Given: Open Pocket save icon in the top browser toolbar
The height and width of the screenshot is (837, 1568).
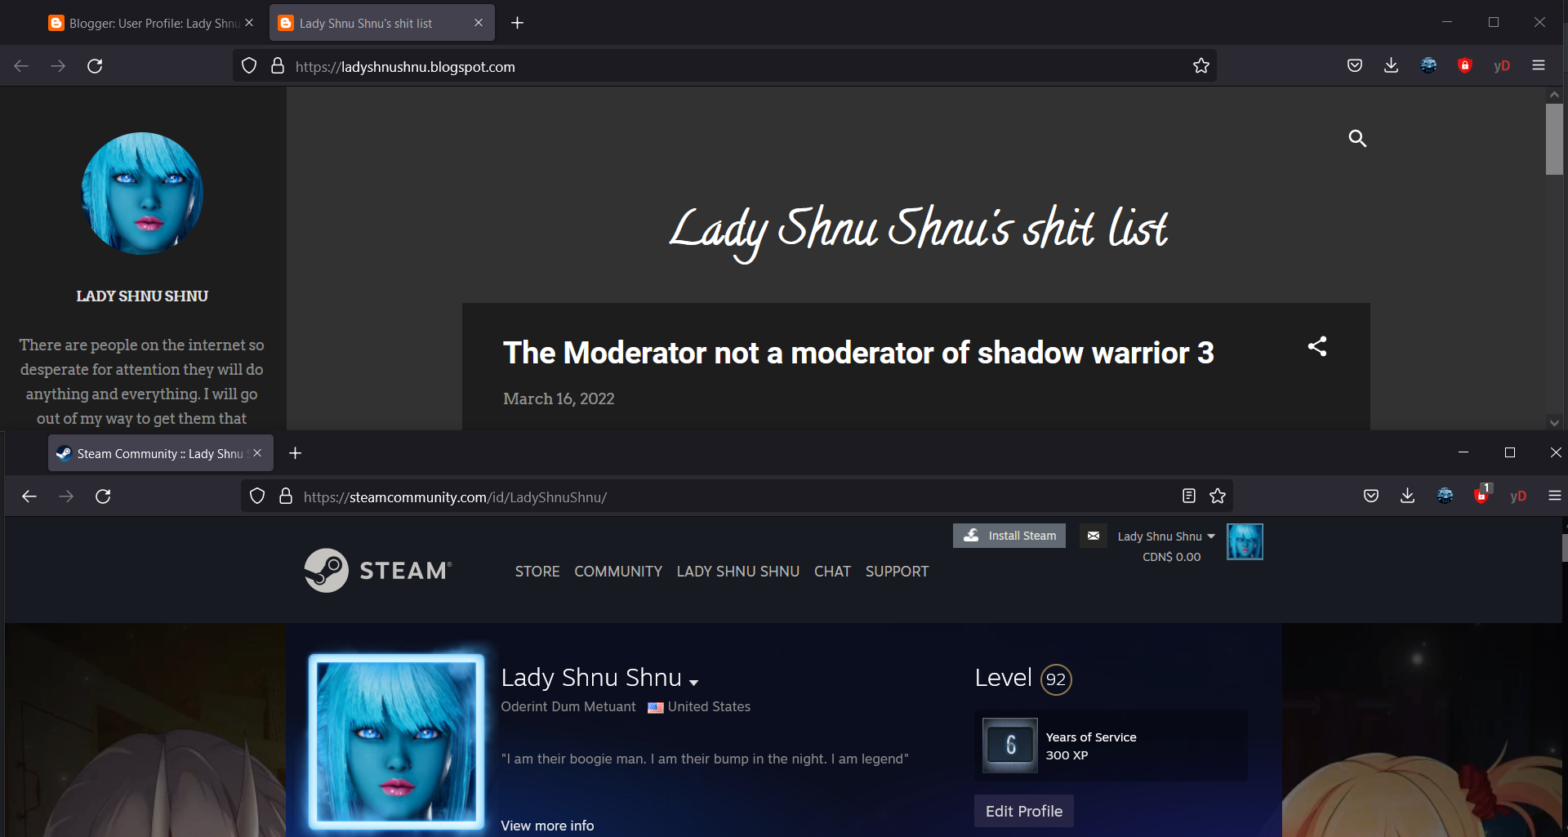Looking at the screenshot, I should (1355, 66).
